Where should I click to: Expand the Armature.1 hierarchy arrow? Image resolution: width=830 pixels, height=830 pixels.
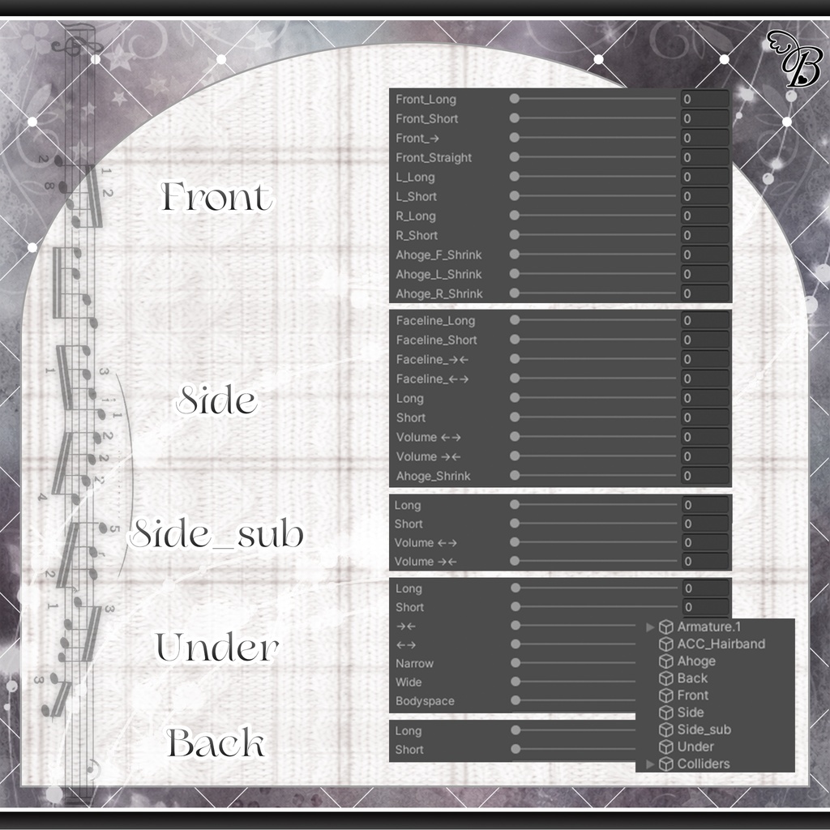click(650, 627)
